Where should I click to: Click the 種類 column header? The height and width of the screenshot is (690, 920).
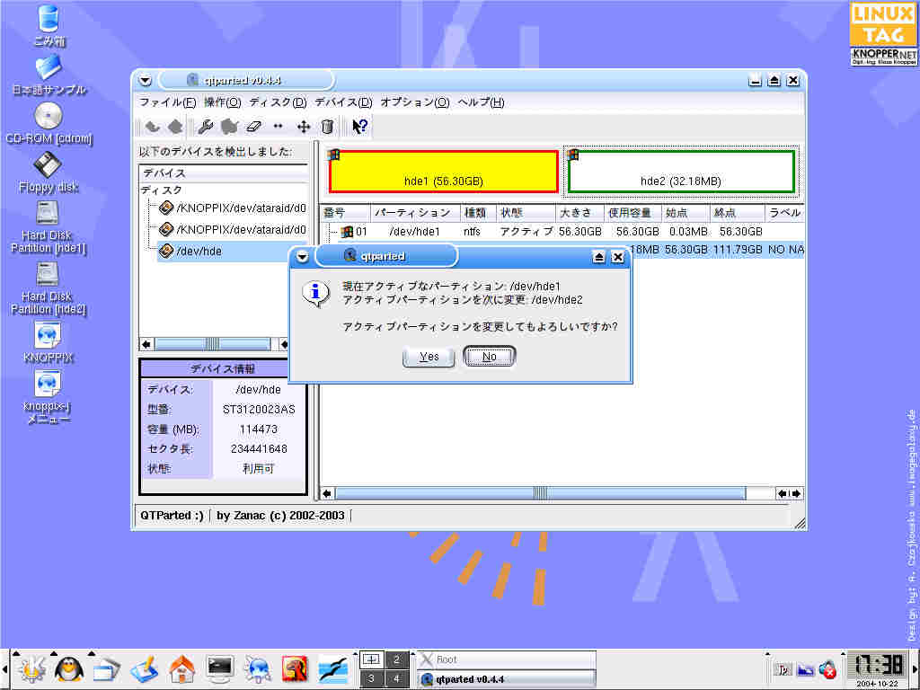pyautogui.click(x=478, y=212)
